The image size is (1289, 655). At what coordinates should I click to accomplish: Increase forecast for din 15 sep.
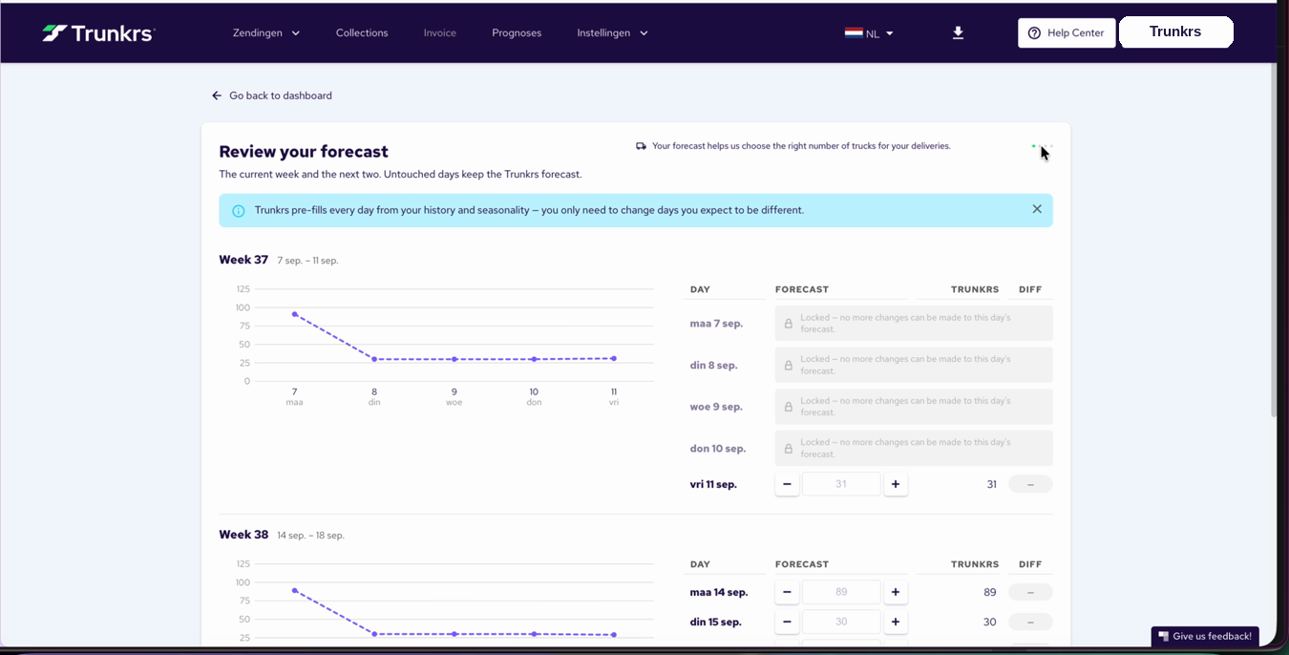pos(896,623)
